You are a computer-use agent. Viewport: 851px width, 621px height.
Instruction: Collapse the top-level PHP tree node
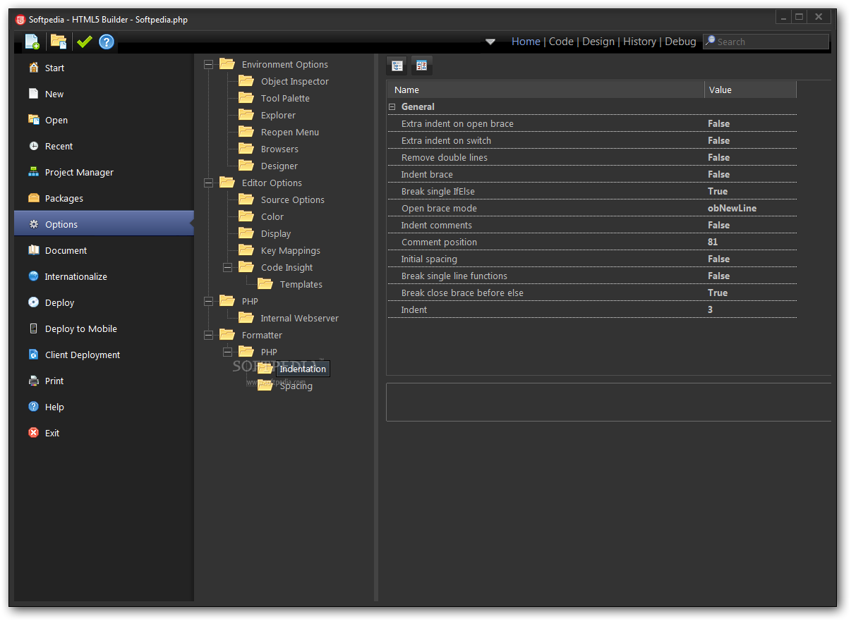(x=208, y=301)
